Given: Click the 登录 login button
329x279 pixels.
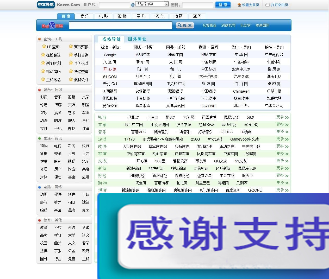Looking at the screenshot, I should (223, 5).
